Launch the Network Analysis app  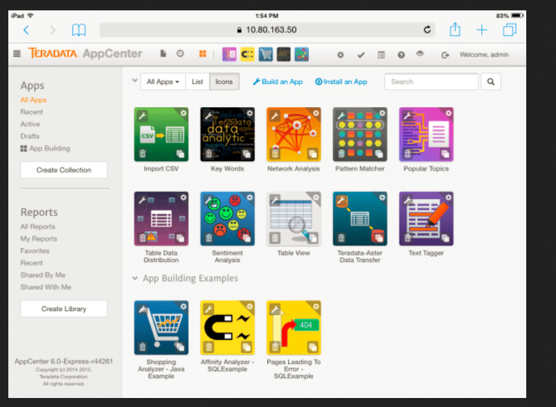[294, 134]
